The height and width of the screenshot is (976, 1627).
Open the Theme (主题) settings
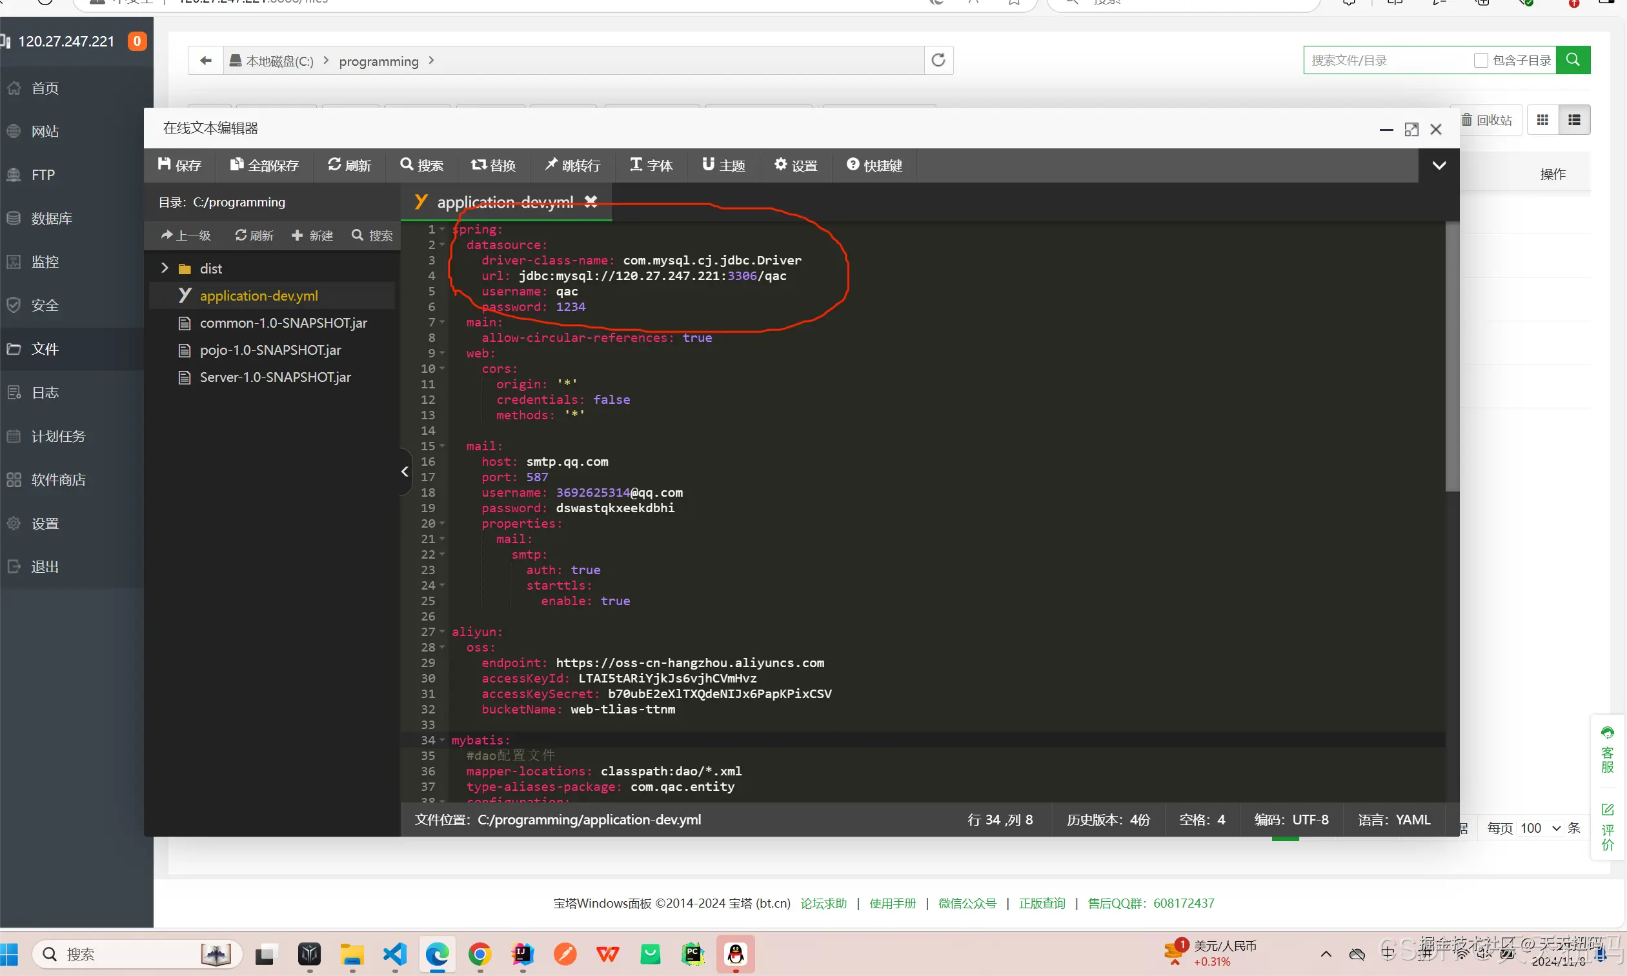pos(723,165)
